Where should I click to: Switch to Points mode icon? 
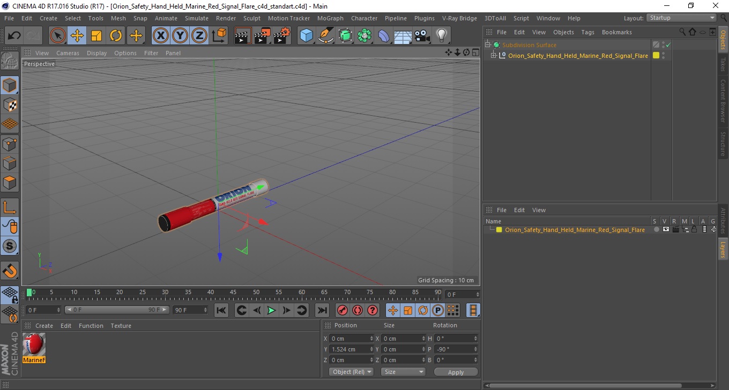pos(10,144)
